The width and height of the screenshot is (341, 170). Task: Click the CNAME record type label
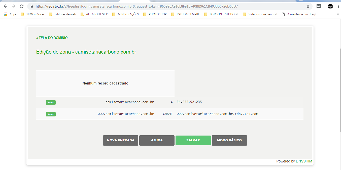tap(168, 114)
